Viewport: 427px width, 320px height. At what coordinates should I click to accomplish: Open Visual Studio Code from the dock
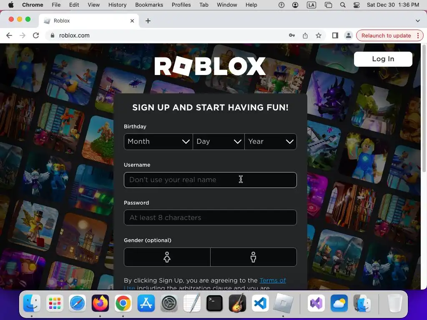click(260, 303)
